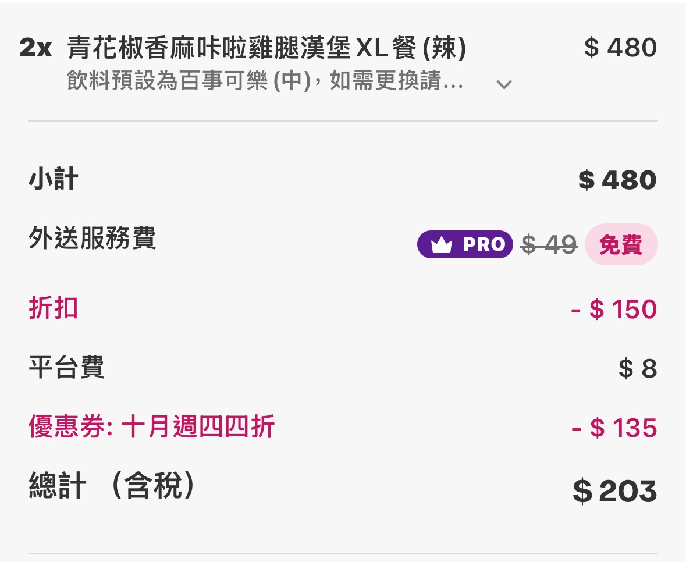Click the - $ 135 coupon amount
Screen dimensions: 686x562
pos(614,428)
